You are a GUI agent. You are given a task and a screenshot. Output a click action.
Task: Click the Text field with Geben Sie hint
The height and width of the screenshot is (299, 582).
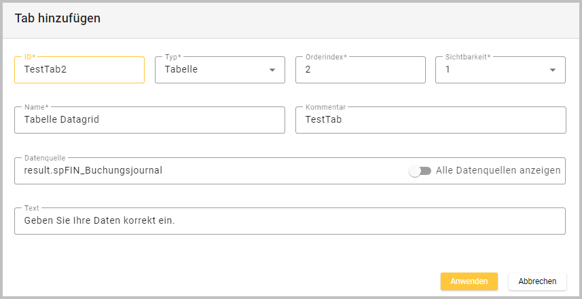point(289,221)
